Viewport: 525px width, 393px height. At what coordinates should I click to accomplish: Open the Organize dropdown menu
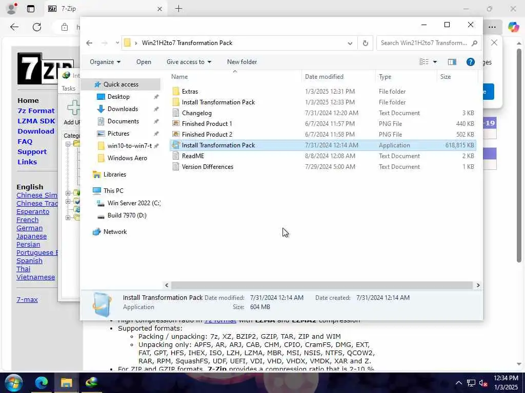[105, 62]
